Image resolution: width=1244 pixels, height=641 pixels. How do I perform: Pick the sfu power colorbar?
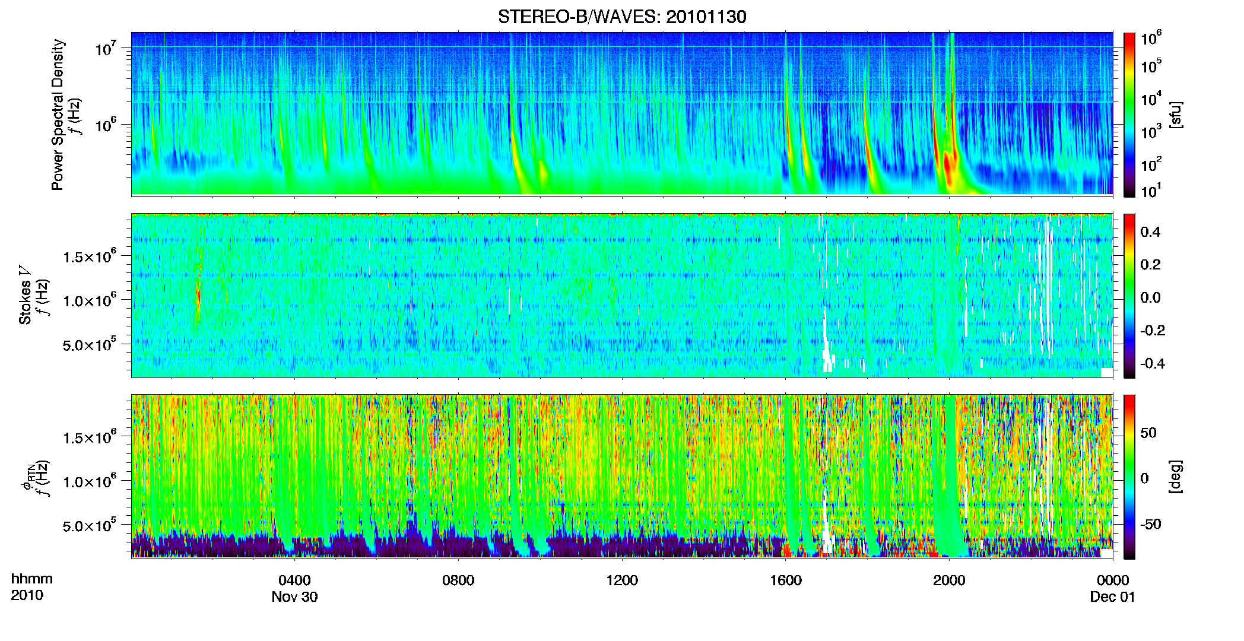(1129, 115)
